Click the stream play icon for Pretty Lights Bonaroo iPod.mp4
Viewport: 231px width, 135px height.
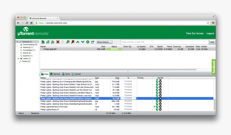pos(154,107)
